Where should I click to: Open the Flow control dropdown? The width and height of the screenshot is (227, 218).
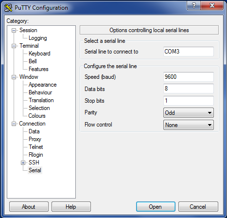click(189, 125)
